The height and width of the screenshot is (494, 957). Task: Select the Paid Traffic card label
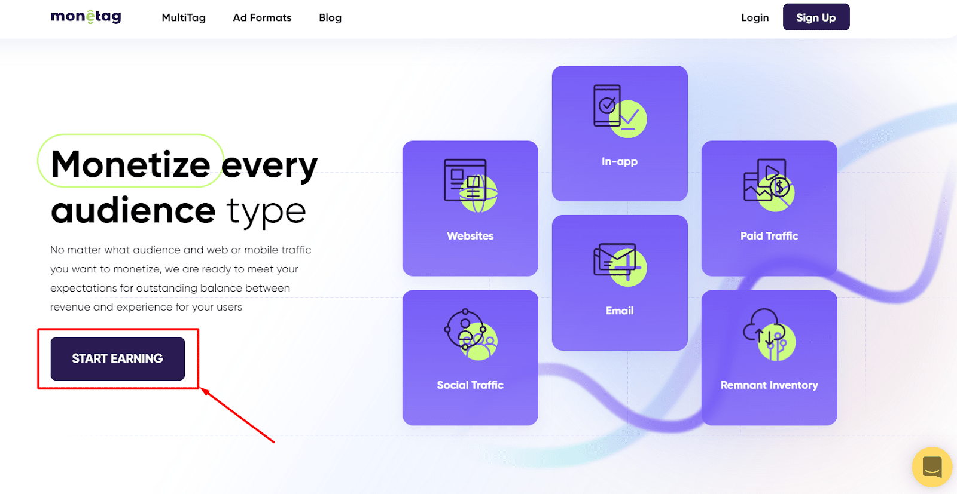[769, 236]
